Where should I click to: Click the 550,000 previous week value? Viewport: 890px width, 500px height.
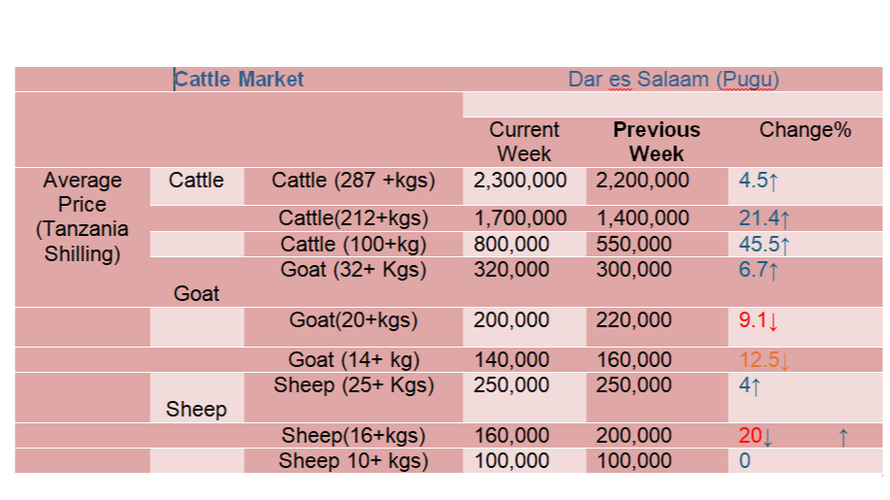click(633, 245)
